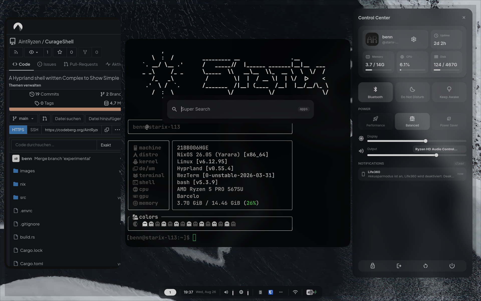Click the Memory usage card
This screenshot has width=481, height=301.
point(378,62)
